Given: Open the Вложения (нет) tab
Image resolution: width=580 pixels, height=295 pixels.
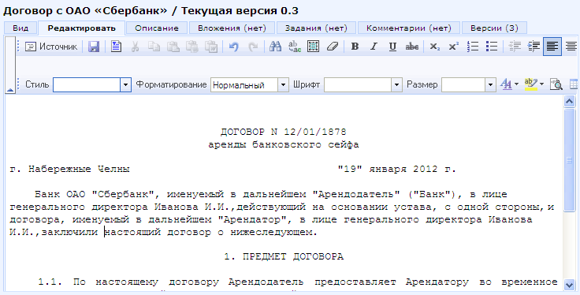Looking at the screenshot, I should tap(232, 28).
